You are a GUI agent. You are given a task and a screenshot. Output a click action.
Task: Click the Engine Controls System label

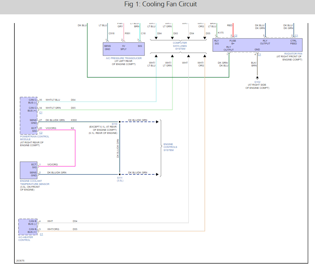tap(170, 147)
